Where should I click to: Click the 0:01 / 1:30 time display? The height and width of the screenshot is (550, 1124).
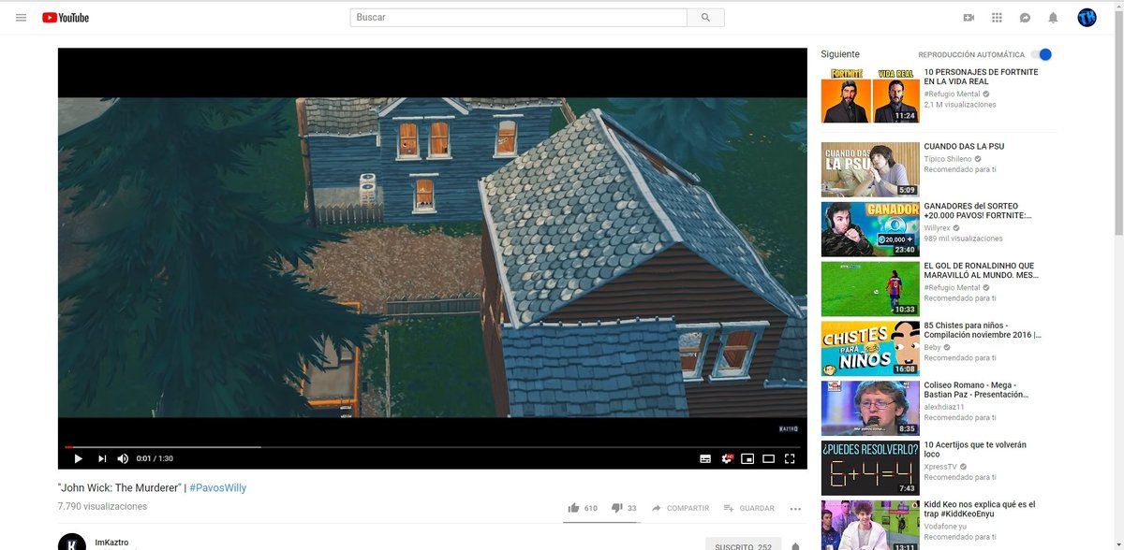pyautogui.click(x=155, y=458)
